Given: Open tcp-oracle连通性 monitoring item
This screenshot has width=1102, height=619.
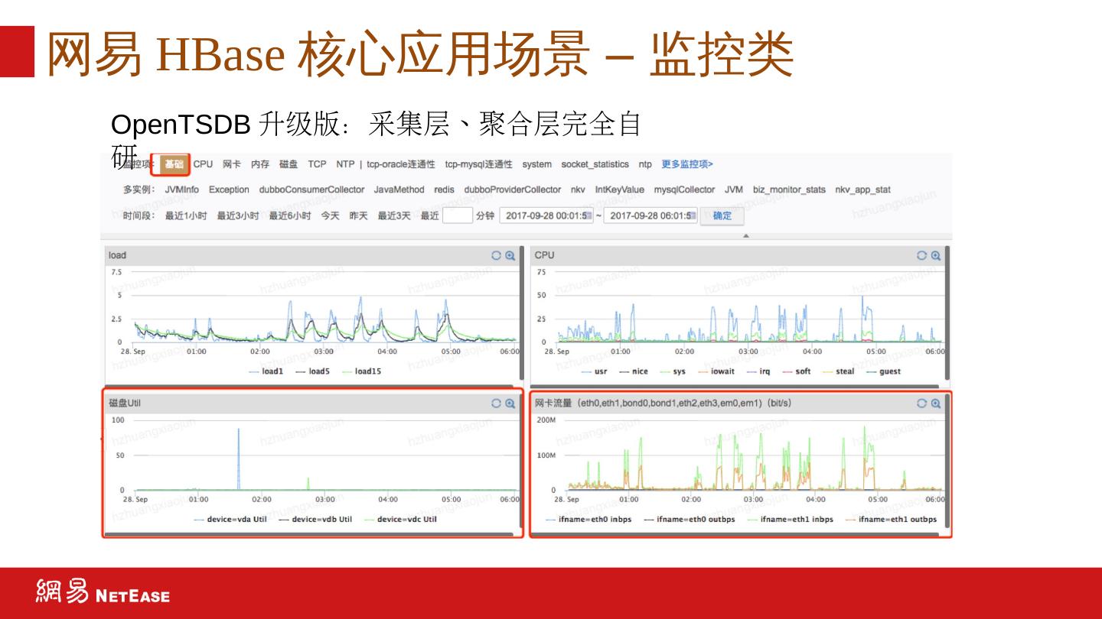Looking at the screenshot, I should click(x=401, y=164).
